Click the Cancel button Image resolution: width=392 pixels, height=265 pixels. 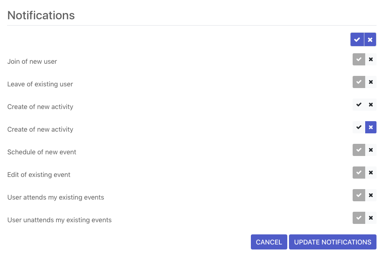point(269,242)
